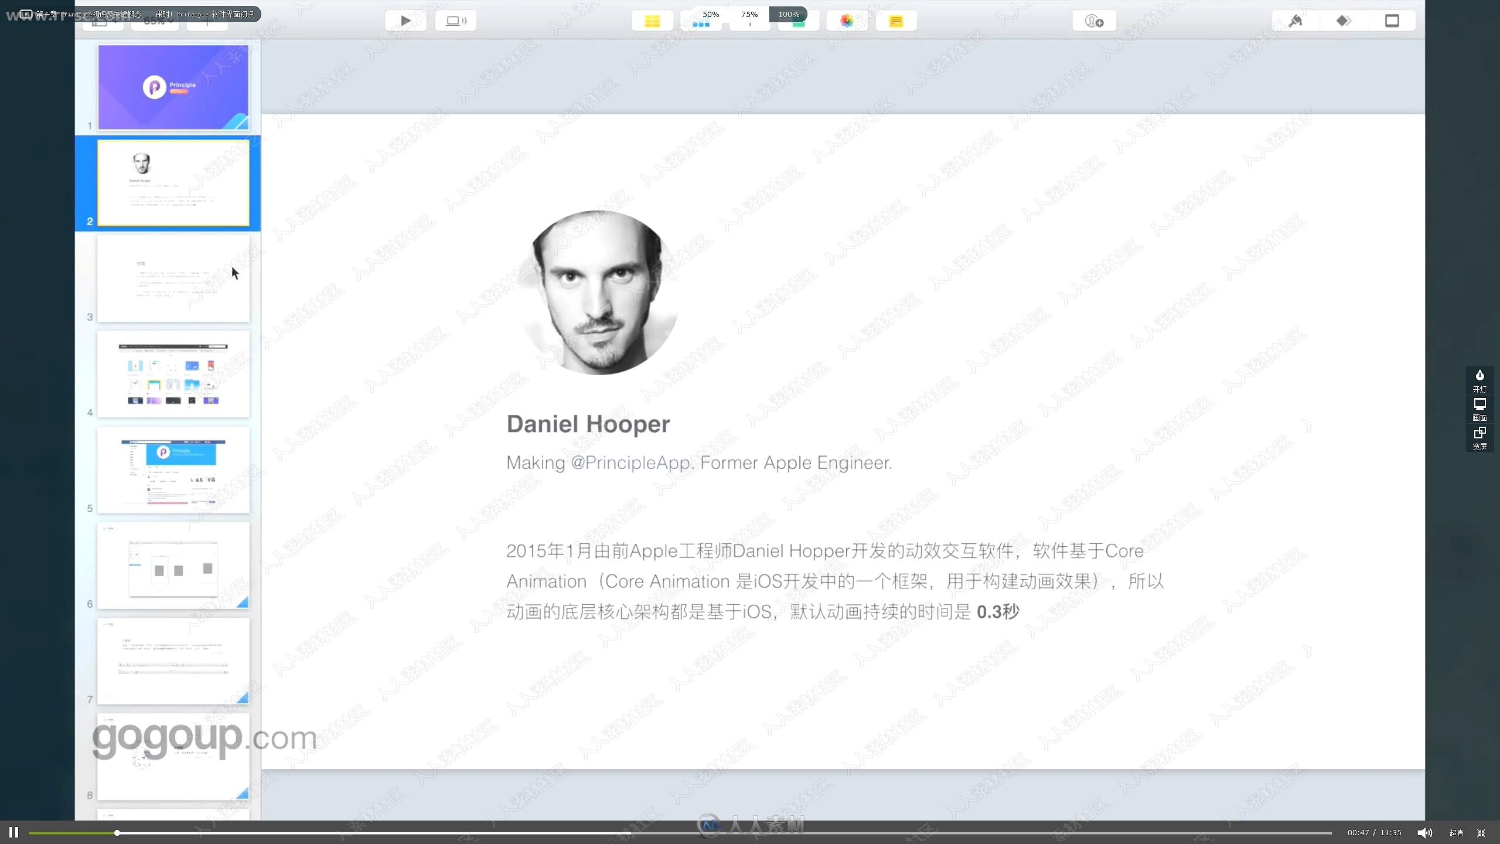Select slide 4 gallery thumbnail
Image resolution: width=1500 pixels, height=844 pixels.
pos(173,374)
